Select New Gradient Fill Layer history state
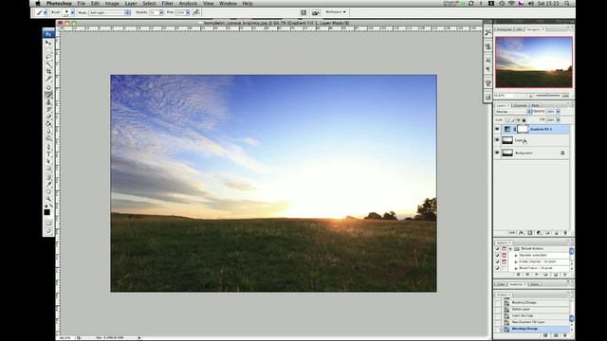Image resolution: width=607 pixels, height=341 pixels. 536,322
